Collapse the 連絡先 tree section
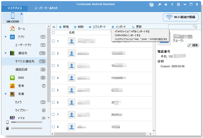 5,53
